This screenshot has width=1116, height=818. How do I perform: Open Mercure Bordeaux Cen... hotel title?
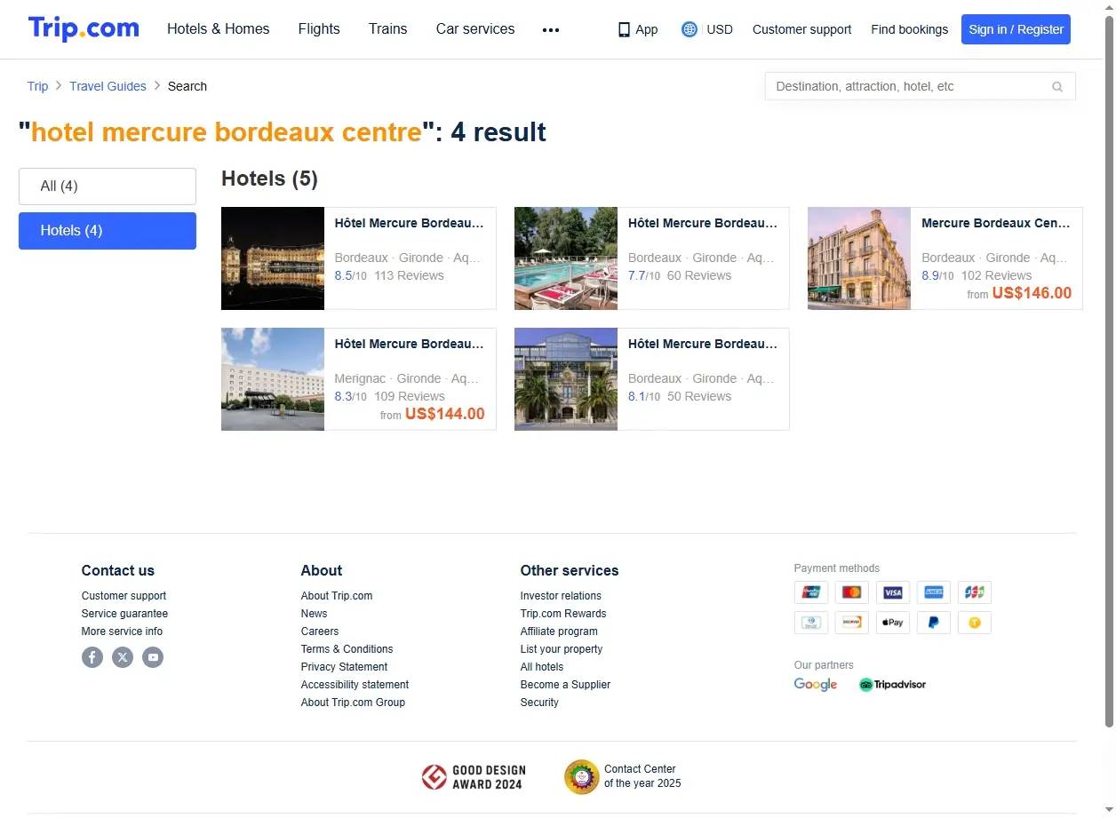[996, 223]
